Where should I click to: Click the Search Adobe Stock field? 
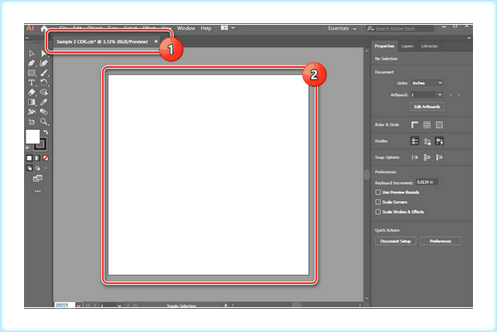click(x=400, y=28)
